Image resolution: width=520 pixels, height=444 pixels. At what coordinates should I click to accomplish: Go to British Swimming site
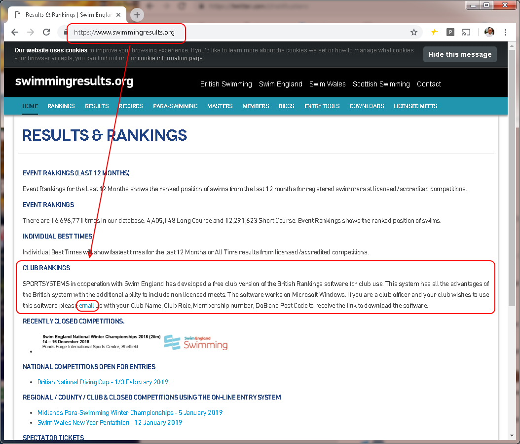tap(226, 84)
